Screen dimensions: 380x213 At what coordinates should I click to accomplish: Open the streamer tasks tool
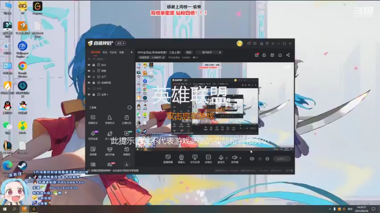pos(126,120)
